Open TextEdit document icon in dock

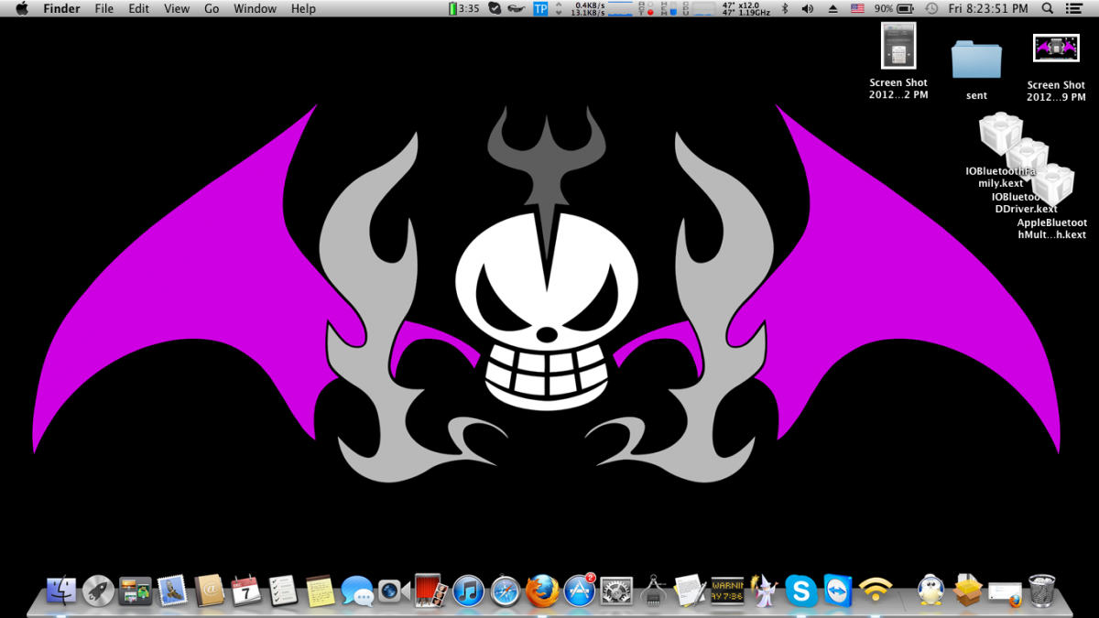[691, 591]
